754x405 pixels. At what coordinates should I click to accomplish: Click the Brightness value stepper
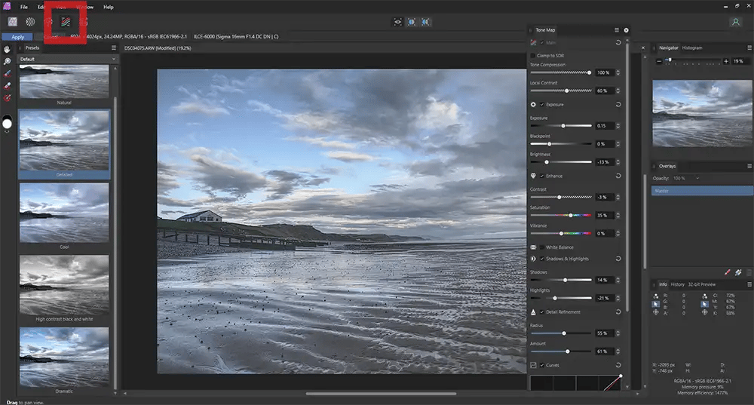coord(618,162)
